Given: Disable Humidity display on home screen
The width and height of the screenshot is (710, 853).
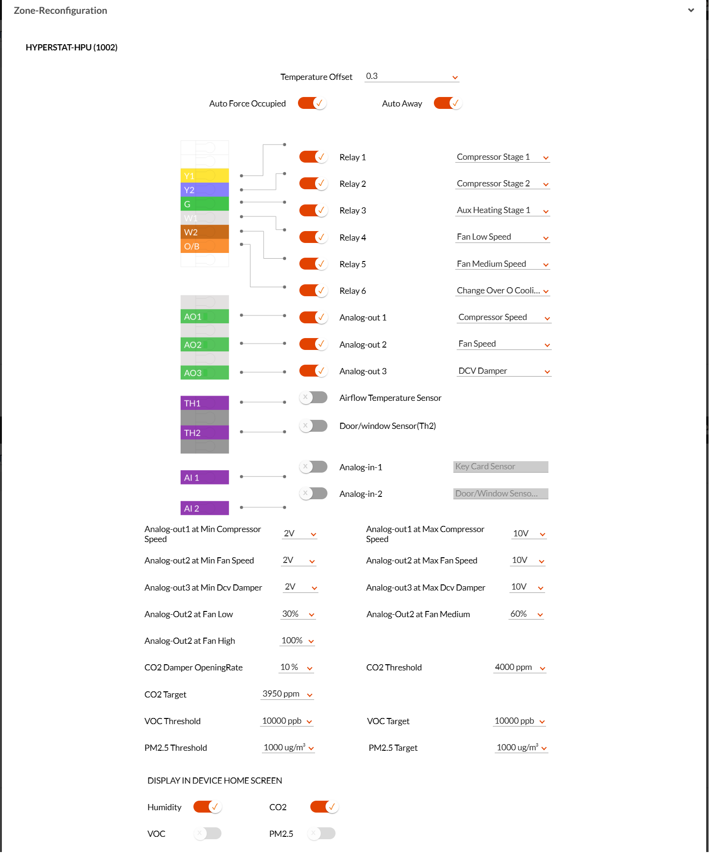Looking at the screenshot, I should [x=207, y=807].
